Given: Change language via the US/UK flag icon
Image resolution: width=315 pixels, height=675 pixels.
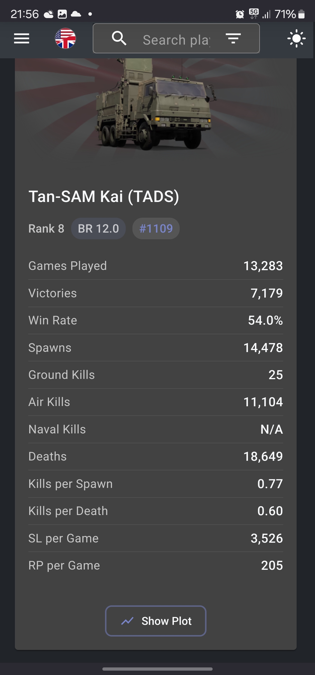Looking at the screenshot, I should (66, 38).
